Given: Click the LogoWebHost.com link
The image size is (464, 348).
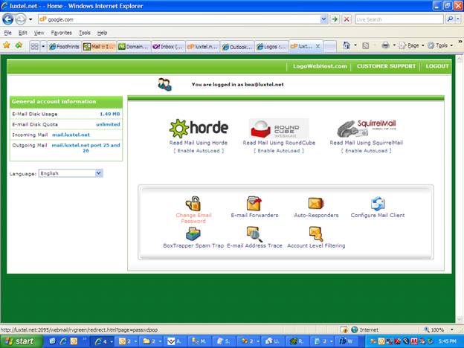Looking at the screenshot, I should [320, 66].
